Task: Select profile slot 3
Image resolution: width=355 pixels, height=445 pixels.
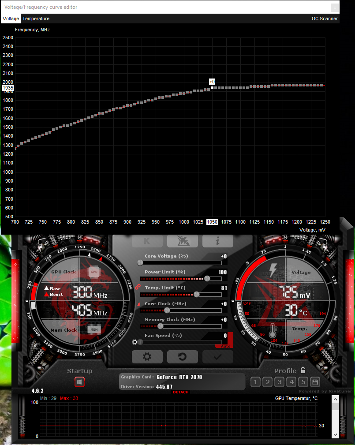Action: [279, 382]
